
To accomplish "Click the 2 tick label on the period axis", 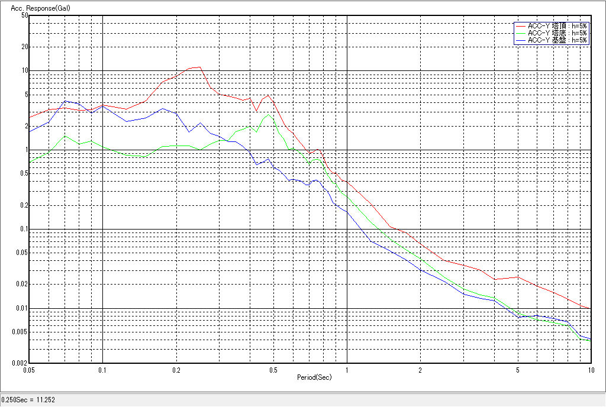I will tap(420, 370).
